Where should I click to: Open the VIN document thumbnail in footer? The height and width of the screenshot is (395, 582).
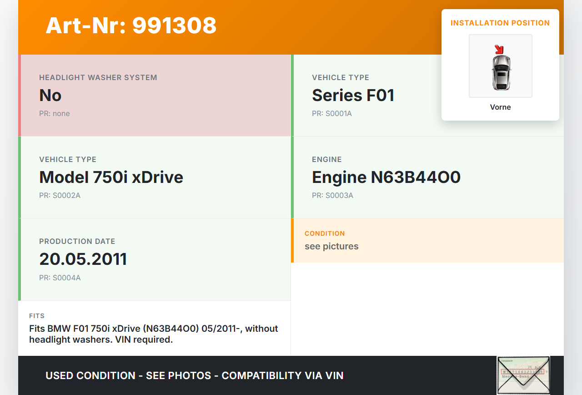[523, 375]
